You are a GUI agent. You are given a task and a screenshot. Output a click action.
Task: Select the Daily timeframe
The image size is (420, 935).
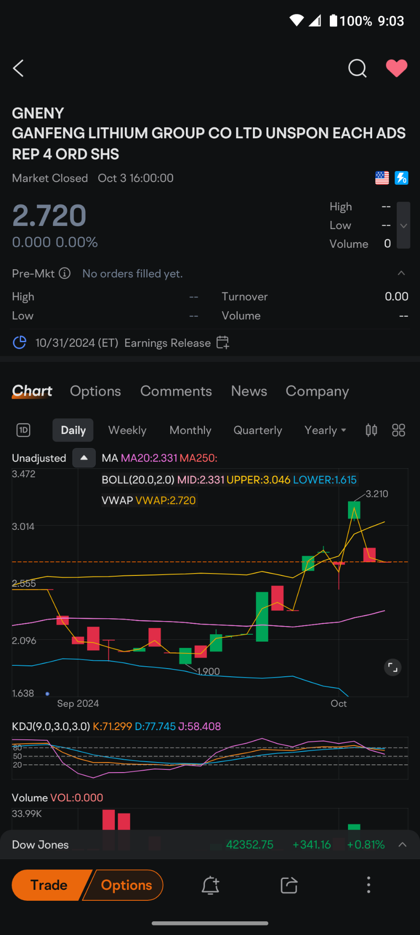point(73,430)
